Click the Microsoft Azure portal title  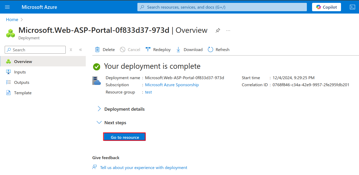(x=39, y=7)
